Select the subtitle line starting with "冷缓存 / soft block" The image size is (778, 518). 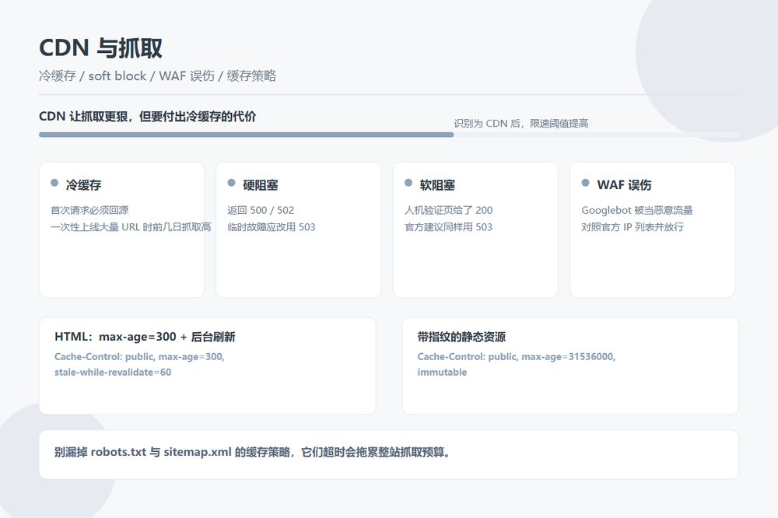click(x=157, y=76)
